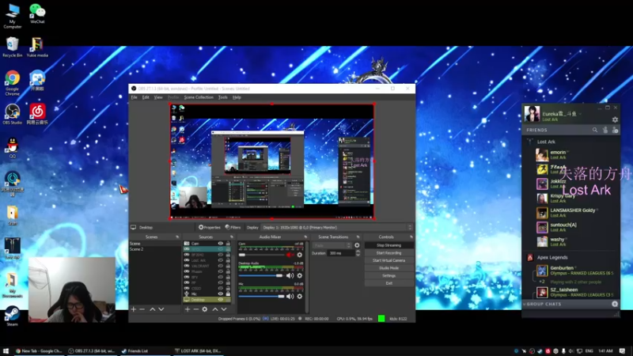Open Google Chrome desktop shortcut
This screenshot has height=356, width=633.
13,83
